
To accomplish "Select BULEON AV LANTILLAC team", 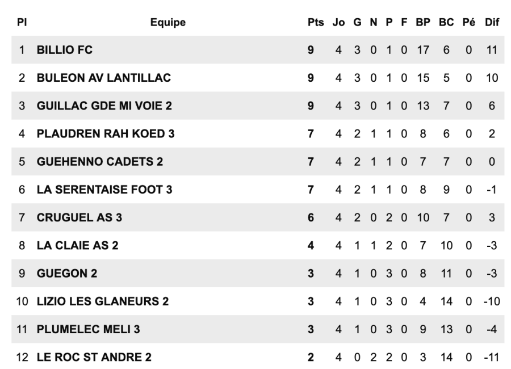I will (103, 78).
